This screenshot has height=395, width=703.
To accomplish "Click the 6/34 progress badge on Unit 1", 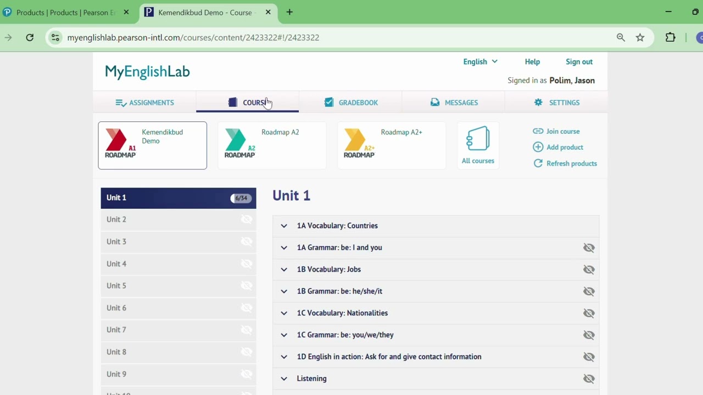I will pos(241,198).
